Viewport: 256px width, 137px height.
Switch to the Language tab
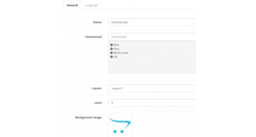point(92,5)
